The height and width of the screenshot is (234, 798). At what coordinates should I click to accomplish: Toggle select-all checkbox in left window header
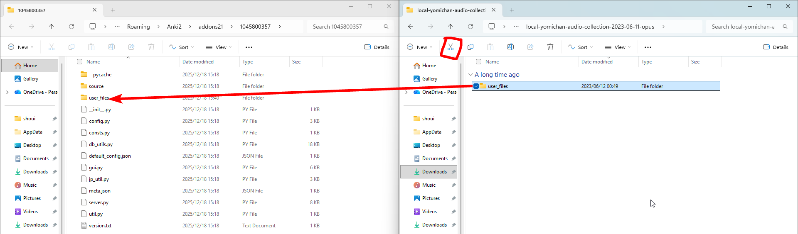tap(80, 62)
